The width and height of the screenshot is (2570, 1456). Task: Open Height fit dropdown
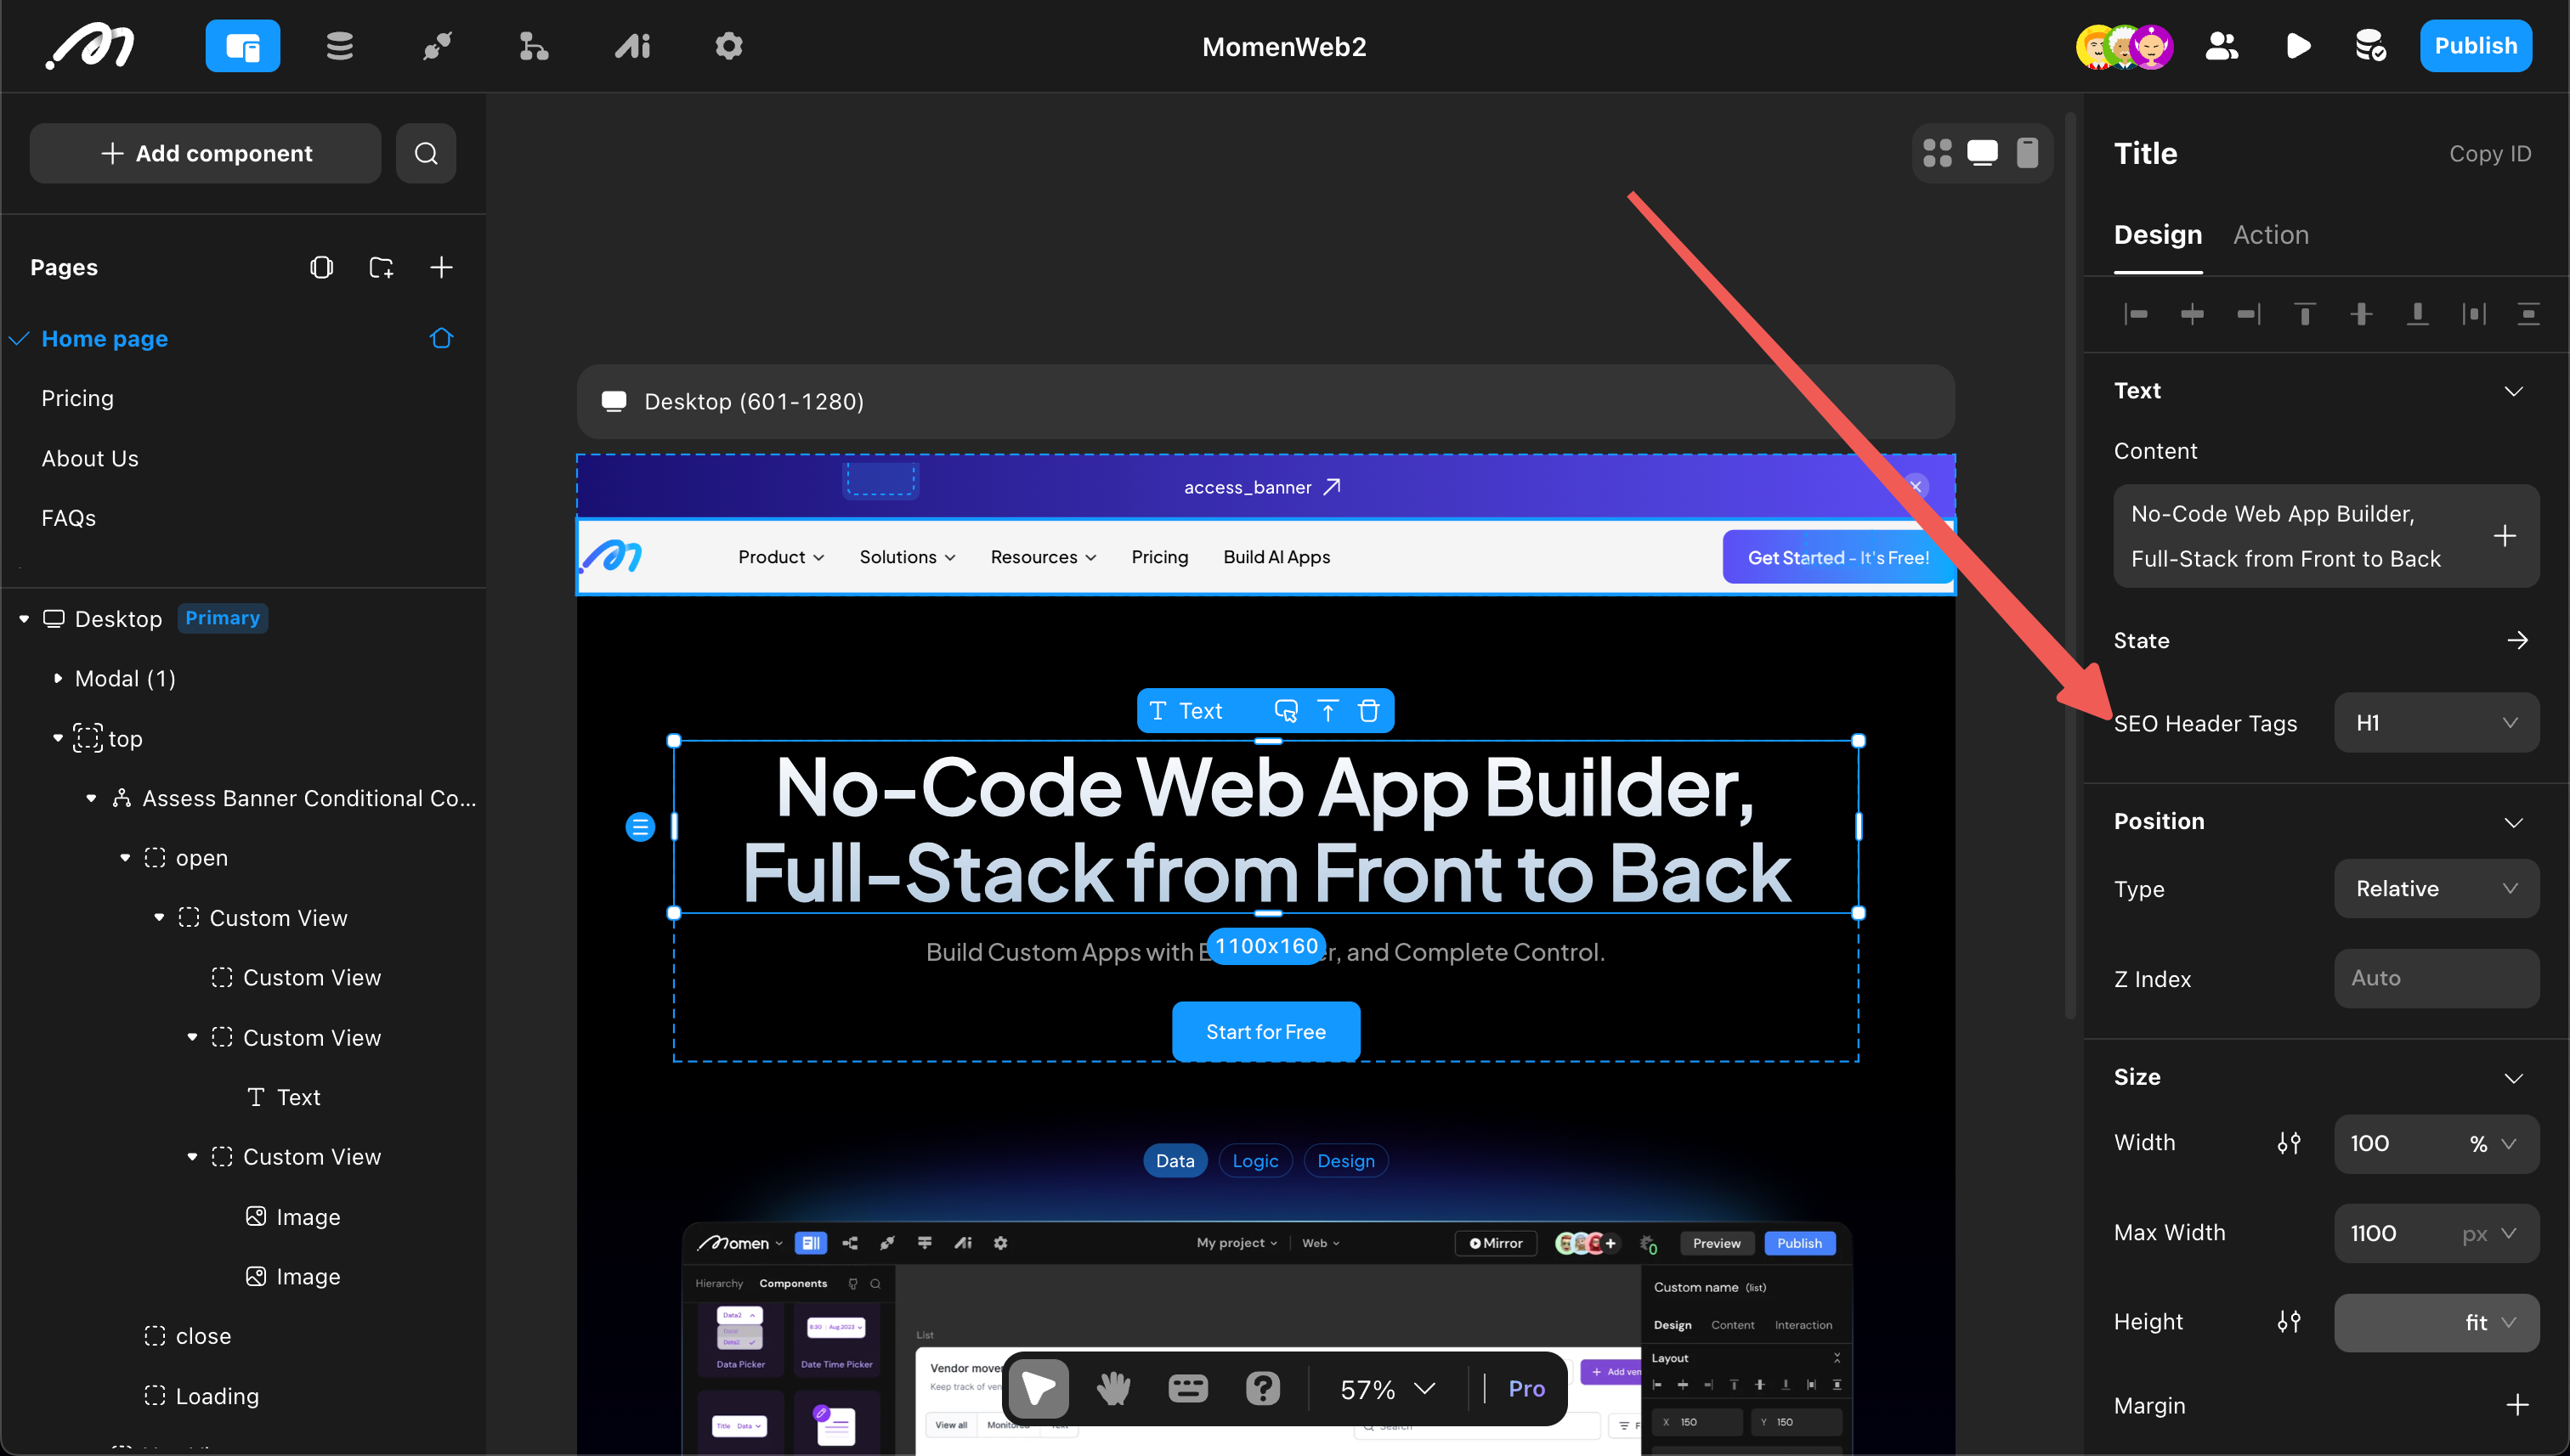point(2437,1322)
